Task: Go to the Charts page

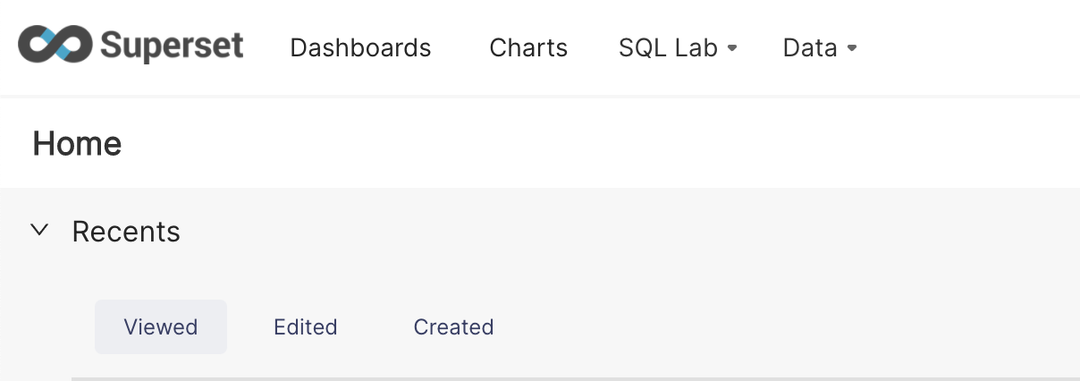Action: coord(528,47)
